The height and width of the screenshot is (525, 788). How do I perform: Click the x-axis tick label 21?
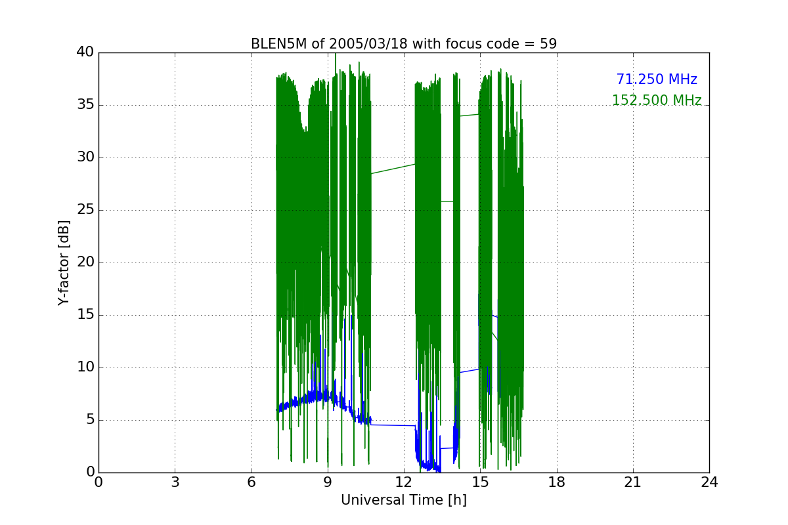(x=633, y=482)
